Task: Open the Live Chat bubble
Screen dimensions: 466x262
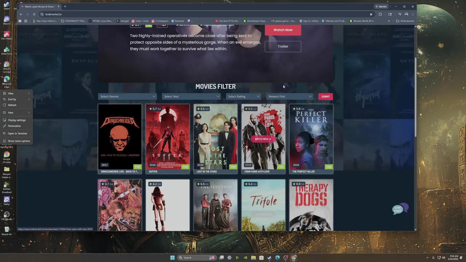Action: click(x=399, y=209)
